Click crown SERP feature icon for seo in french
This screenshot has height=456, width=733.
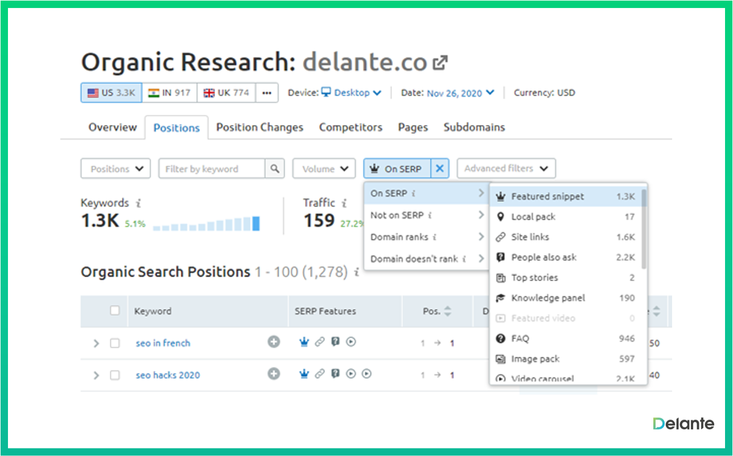[x=304, y=342]
